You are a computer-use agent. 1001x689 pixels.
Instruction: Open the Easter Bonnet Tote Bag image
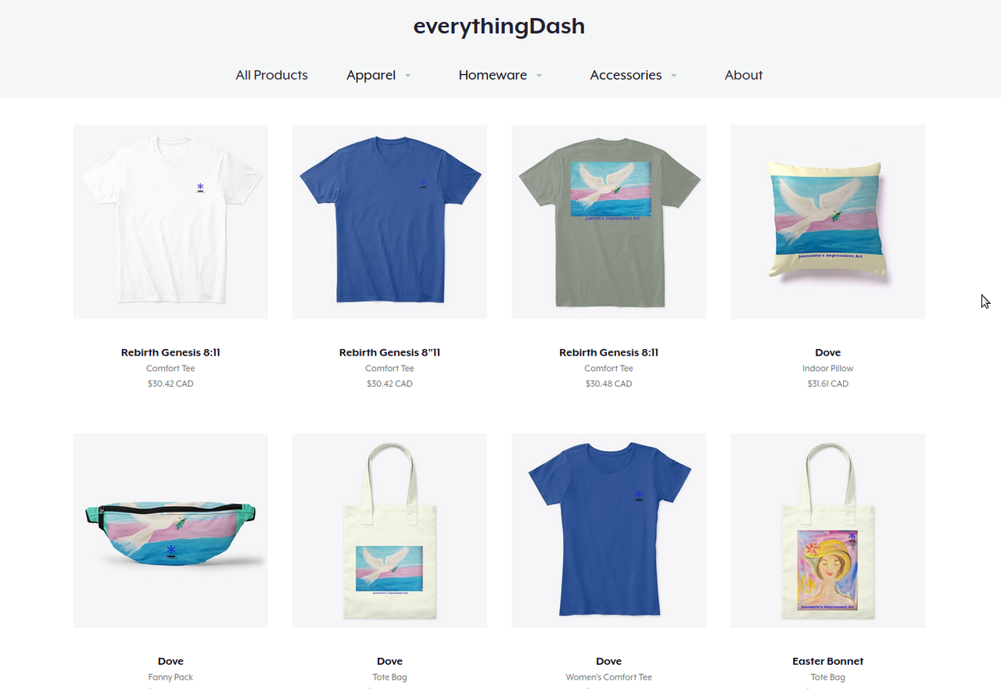tap(827, 530)
